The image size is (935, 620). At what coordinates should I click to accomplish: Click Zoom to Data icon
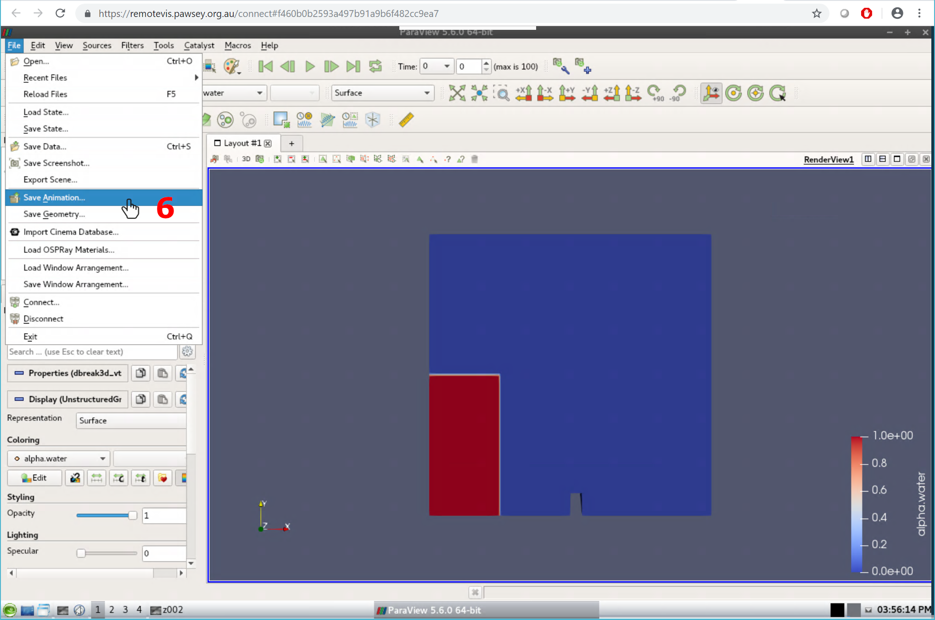pyautogui.click(x=479, y=93)
